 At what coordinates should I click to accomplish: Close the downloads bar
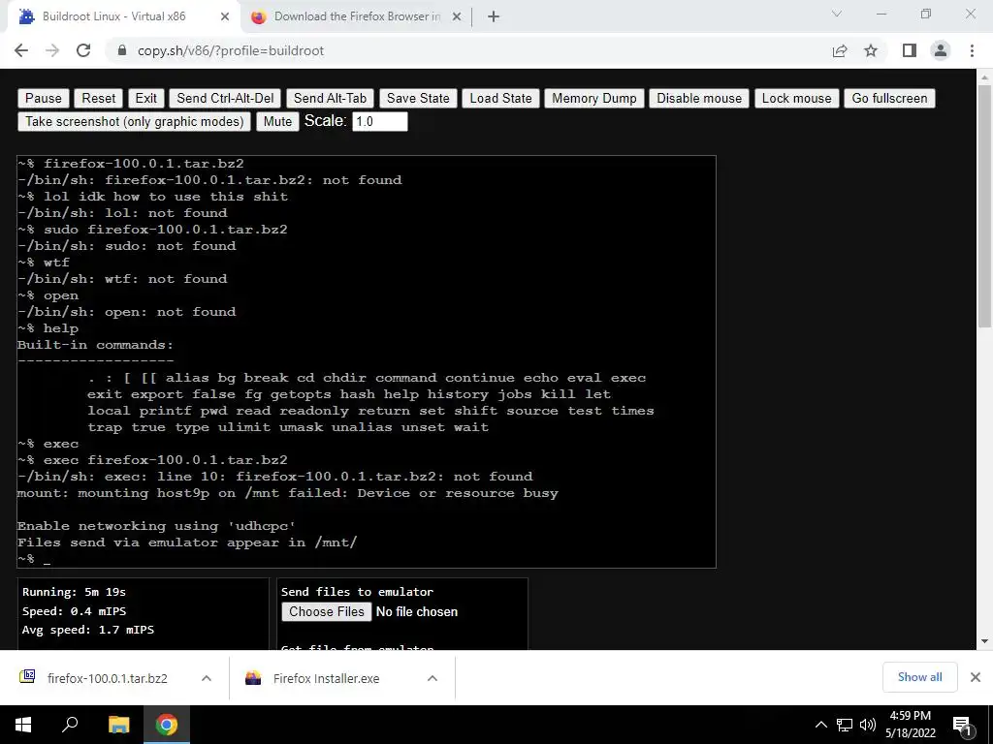(x=976, y=677)
